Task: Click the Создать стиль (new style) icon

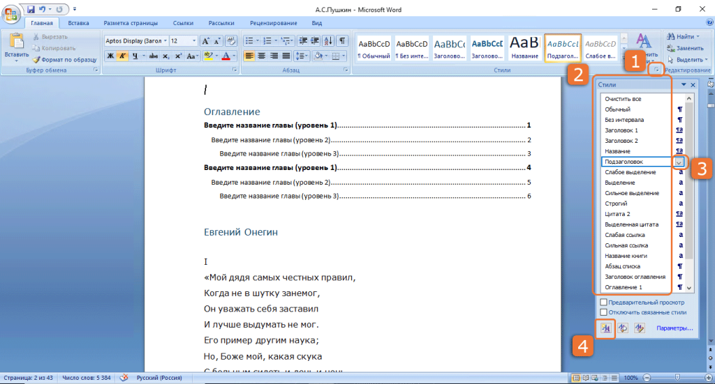Action: tap(605, 328)
